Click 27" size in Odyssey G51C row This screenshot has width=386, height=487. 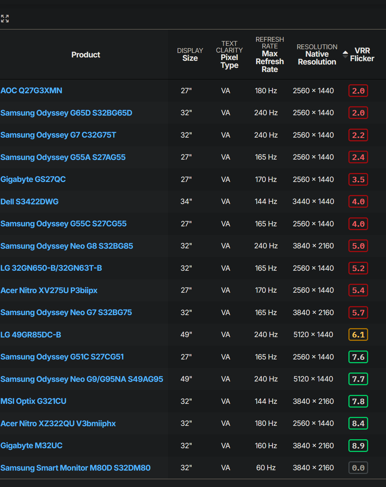[x=186, y=357]
